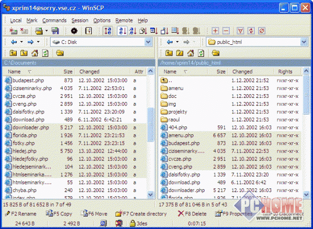Click the remote panel scrollbar thumb
313x229 pixels.
(x=306, y=95)
